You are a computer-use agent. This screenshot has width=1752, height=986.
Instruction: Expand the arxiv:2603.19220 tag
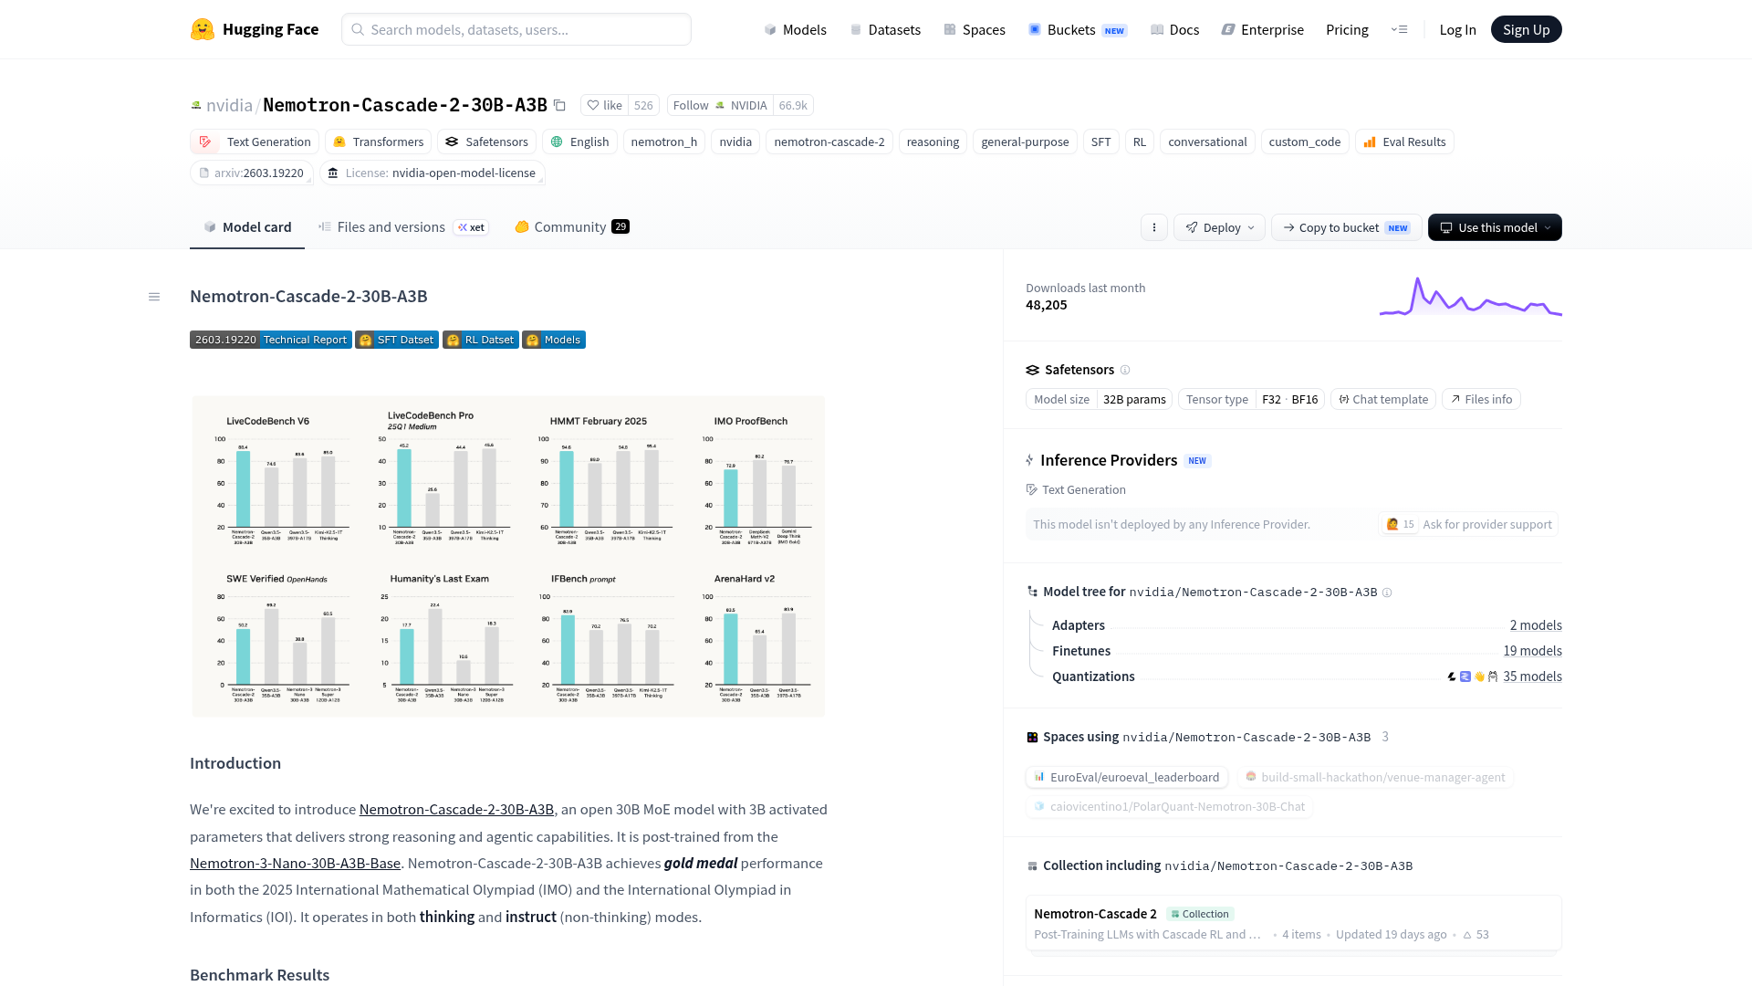pyautogui.click(x=252, y=173)
